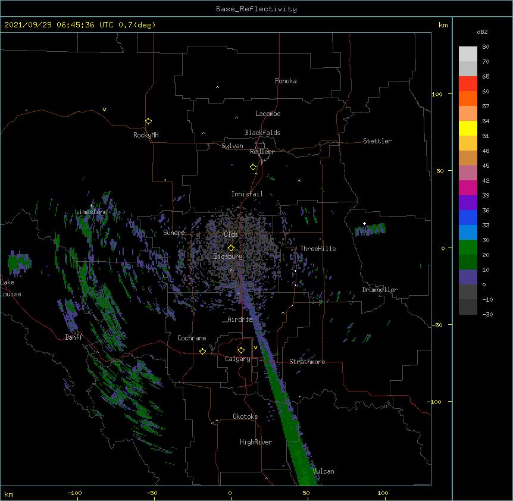The width and height of the screenshot is (513, 501).
Task: Pick the dark green 20-10 dBZ swatch
Action: (468, 262)
